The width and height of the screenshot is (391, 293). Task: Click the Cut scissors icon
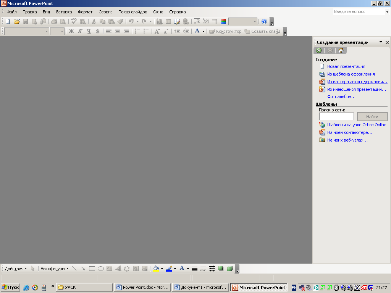click(x=94, y=21)
